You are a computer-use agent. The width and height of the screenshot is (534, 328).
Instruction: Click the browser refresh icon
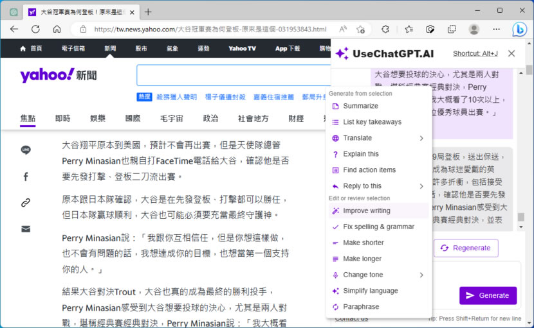tap(35, 29)
